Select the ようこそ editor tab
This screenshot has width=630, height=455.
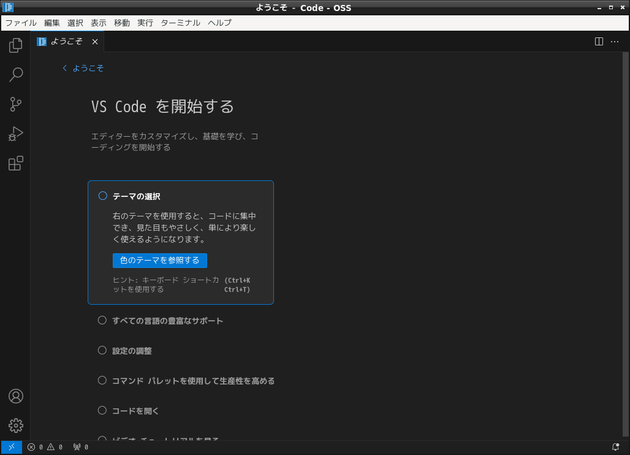67,42
